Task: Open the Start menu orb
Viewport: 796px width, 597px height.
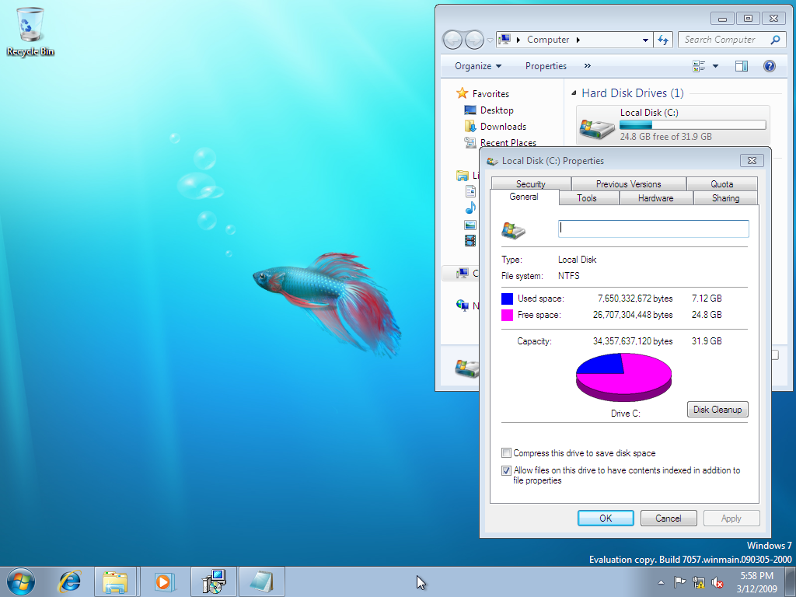Action: click(x=21, y=581)
